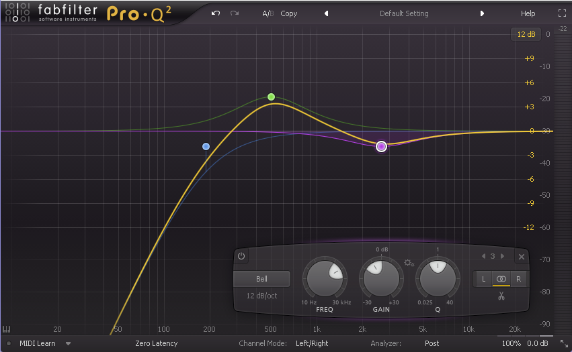Open the Bell filter shape menu
This screenshot has width=572, height=352.
pyautogui.click(x=261, y=279)
